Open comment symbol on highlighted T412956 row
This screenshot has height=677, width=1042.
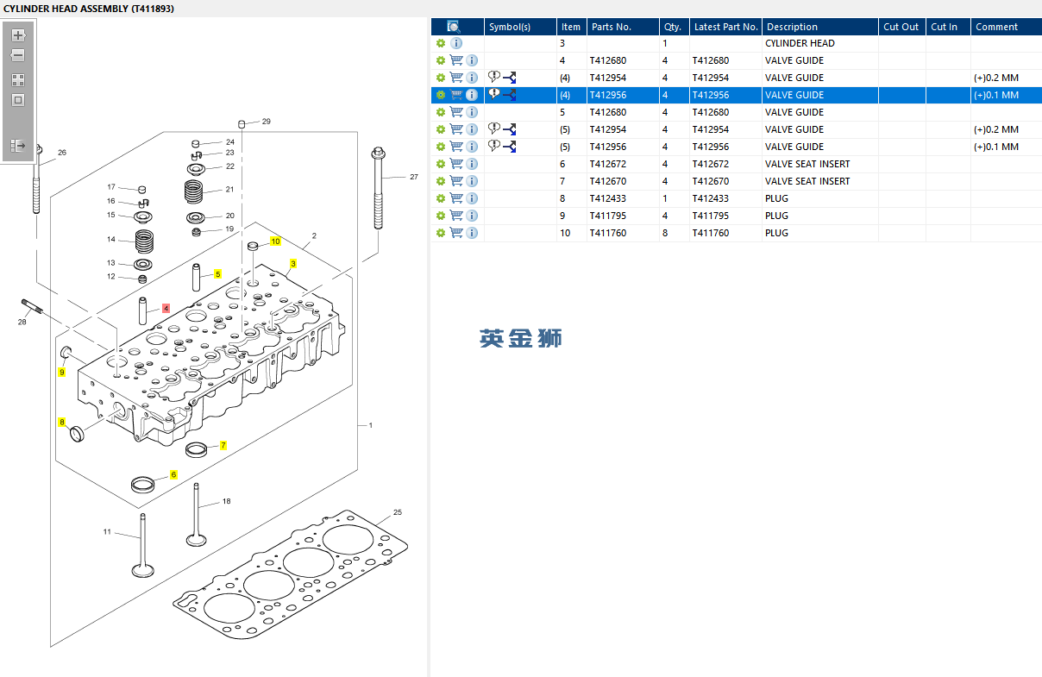click(x=494, y=94)
